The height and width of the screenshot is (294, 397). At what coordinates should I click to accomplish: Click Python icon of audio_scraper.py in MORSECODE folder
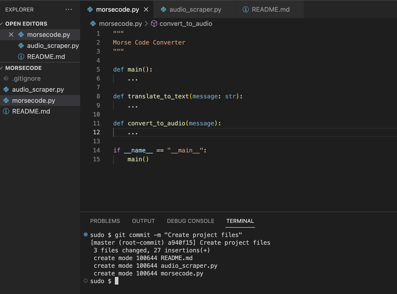6,90
